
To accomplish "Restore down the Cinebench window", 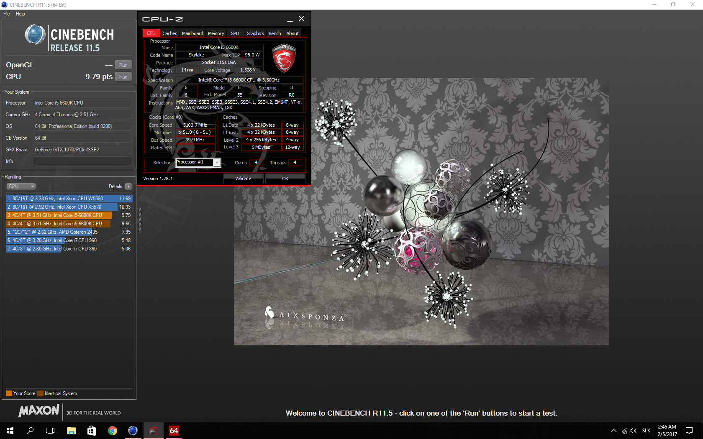I will (x=673, y=5).
